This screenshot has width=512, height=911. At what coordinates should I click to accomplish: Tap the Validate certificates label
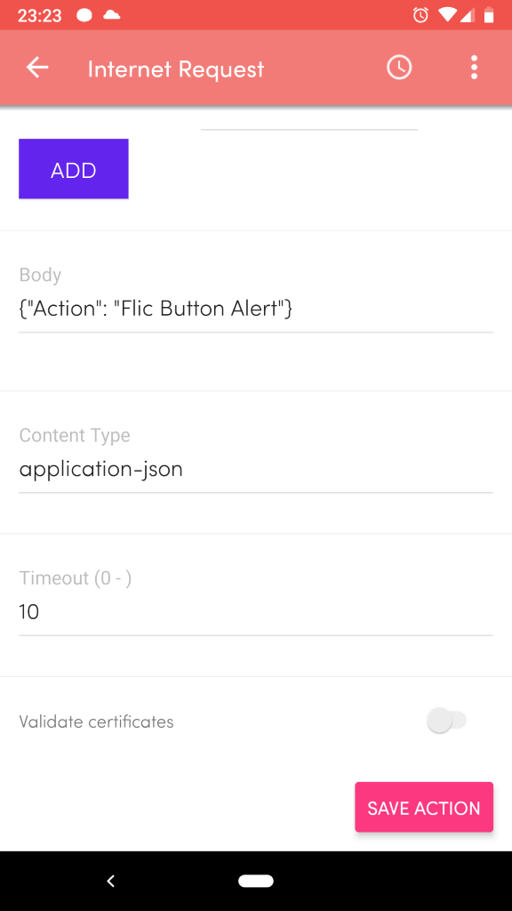(x=96, y=722)
